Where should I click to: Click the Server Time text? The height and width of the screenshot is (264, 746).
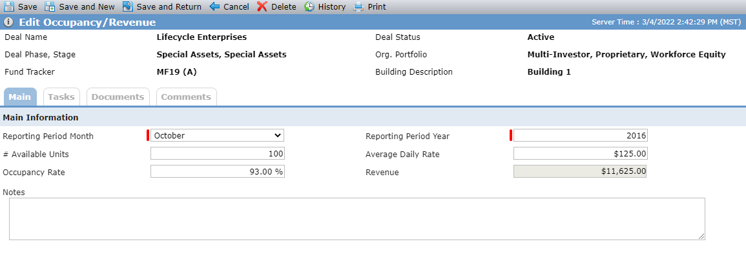666,22
